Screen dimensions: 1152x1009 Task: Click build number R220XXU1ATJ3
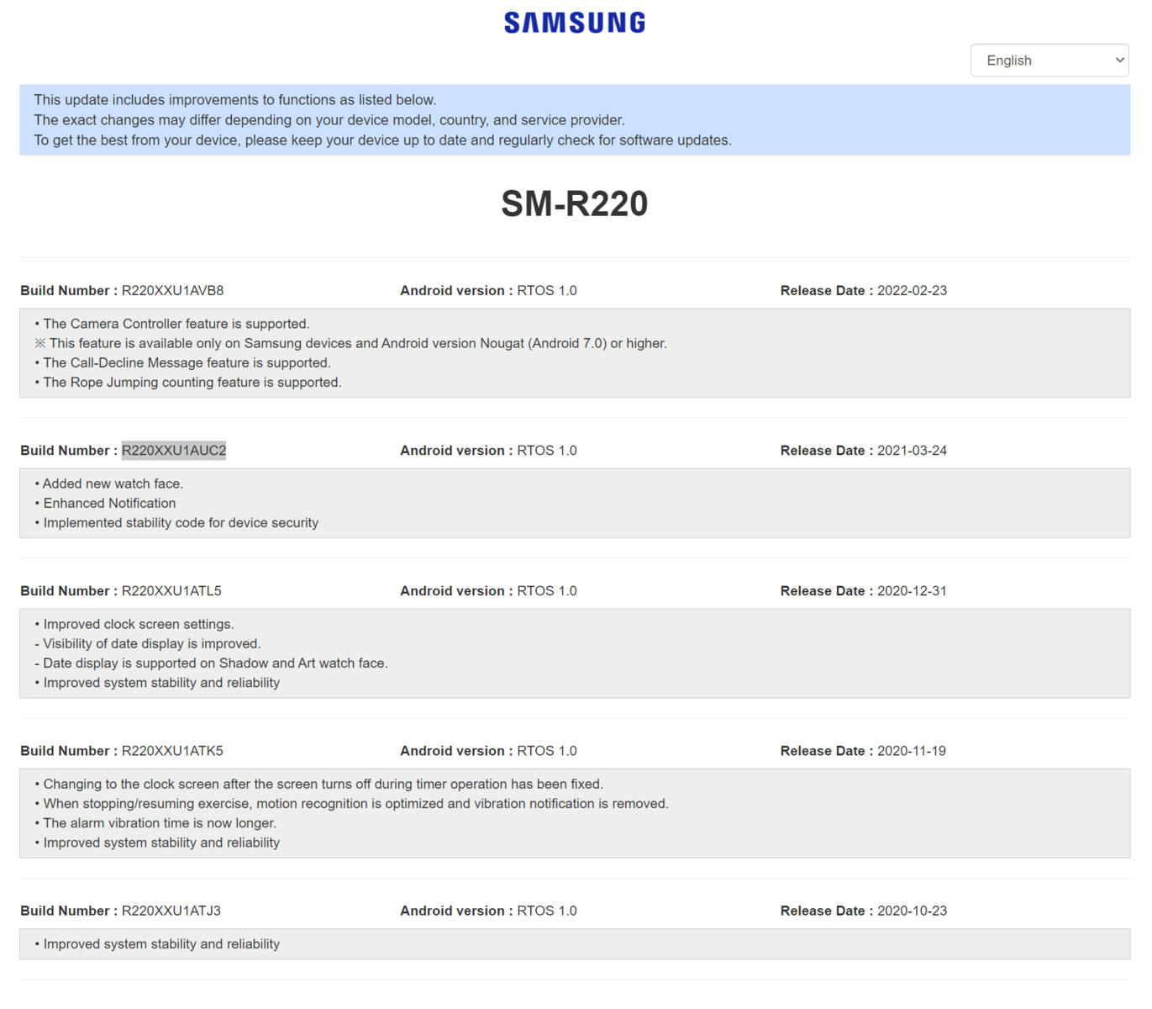point(171,911)
